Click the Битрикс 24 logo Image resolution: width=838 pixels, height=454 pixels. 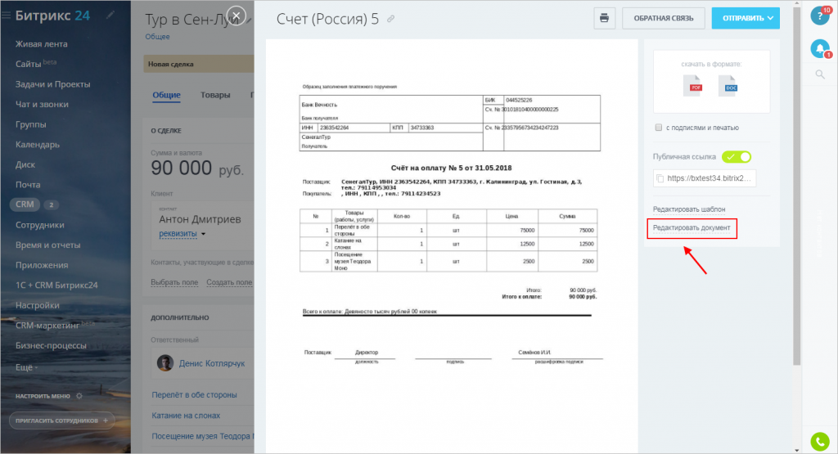(52, 16)
